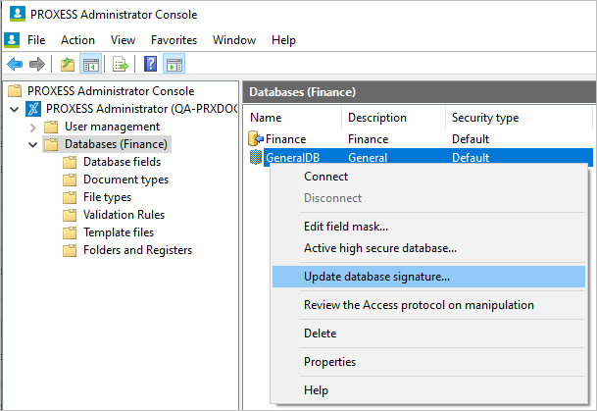The image size is (597, 411).
Task: Choose Review the Access protocol on manipulation
Action: tap(428, 305)
